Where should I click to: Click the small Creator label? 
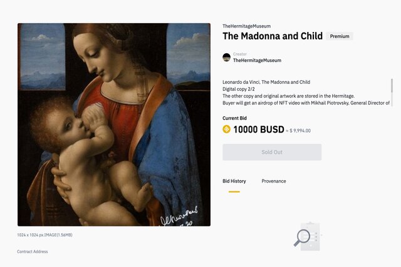[x=240, y=54]
